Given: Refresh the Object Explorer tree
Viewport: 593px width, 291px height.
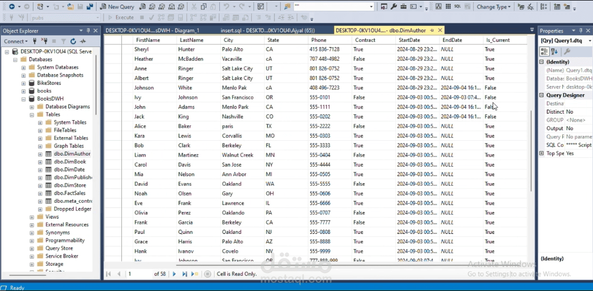Looking at the screenshot, I should (x=73, y=41).
